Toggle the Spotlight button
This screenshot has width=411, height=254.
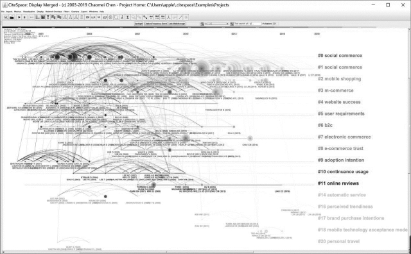(x=139, y=24)
